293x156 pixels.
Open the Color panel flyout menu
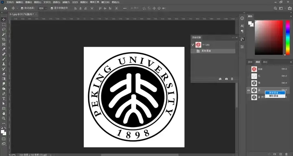[291, 16]
